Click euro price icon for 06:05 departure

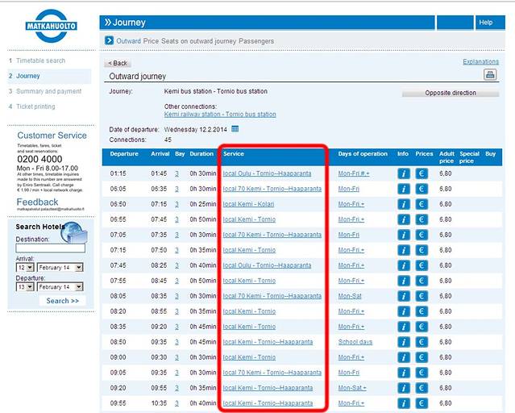tap(422, 189)
